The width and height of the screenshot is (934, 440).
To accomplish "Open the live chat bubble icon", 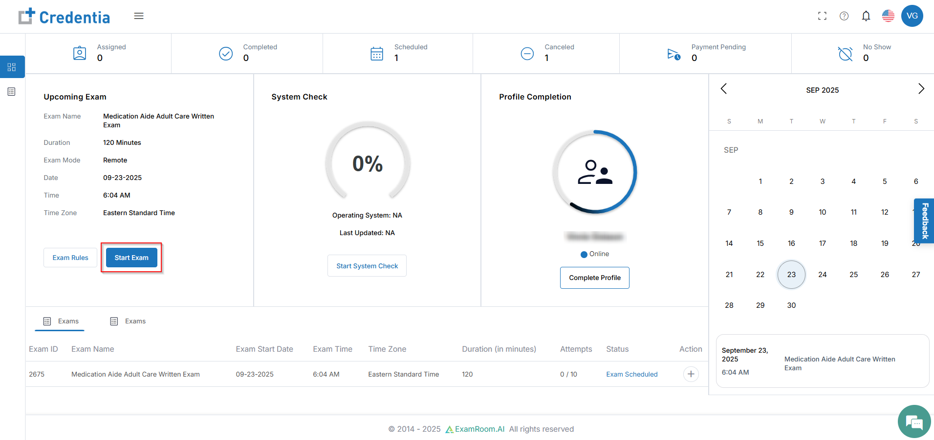I will click(913, 421).
